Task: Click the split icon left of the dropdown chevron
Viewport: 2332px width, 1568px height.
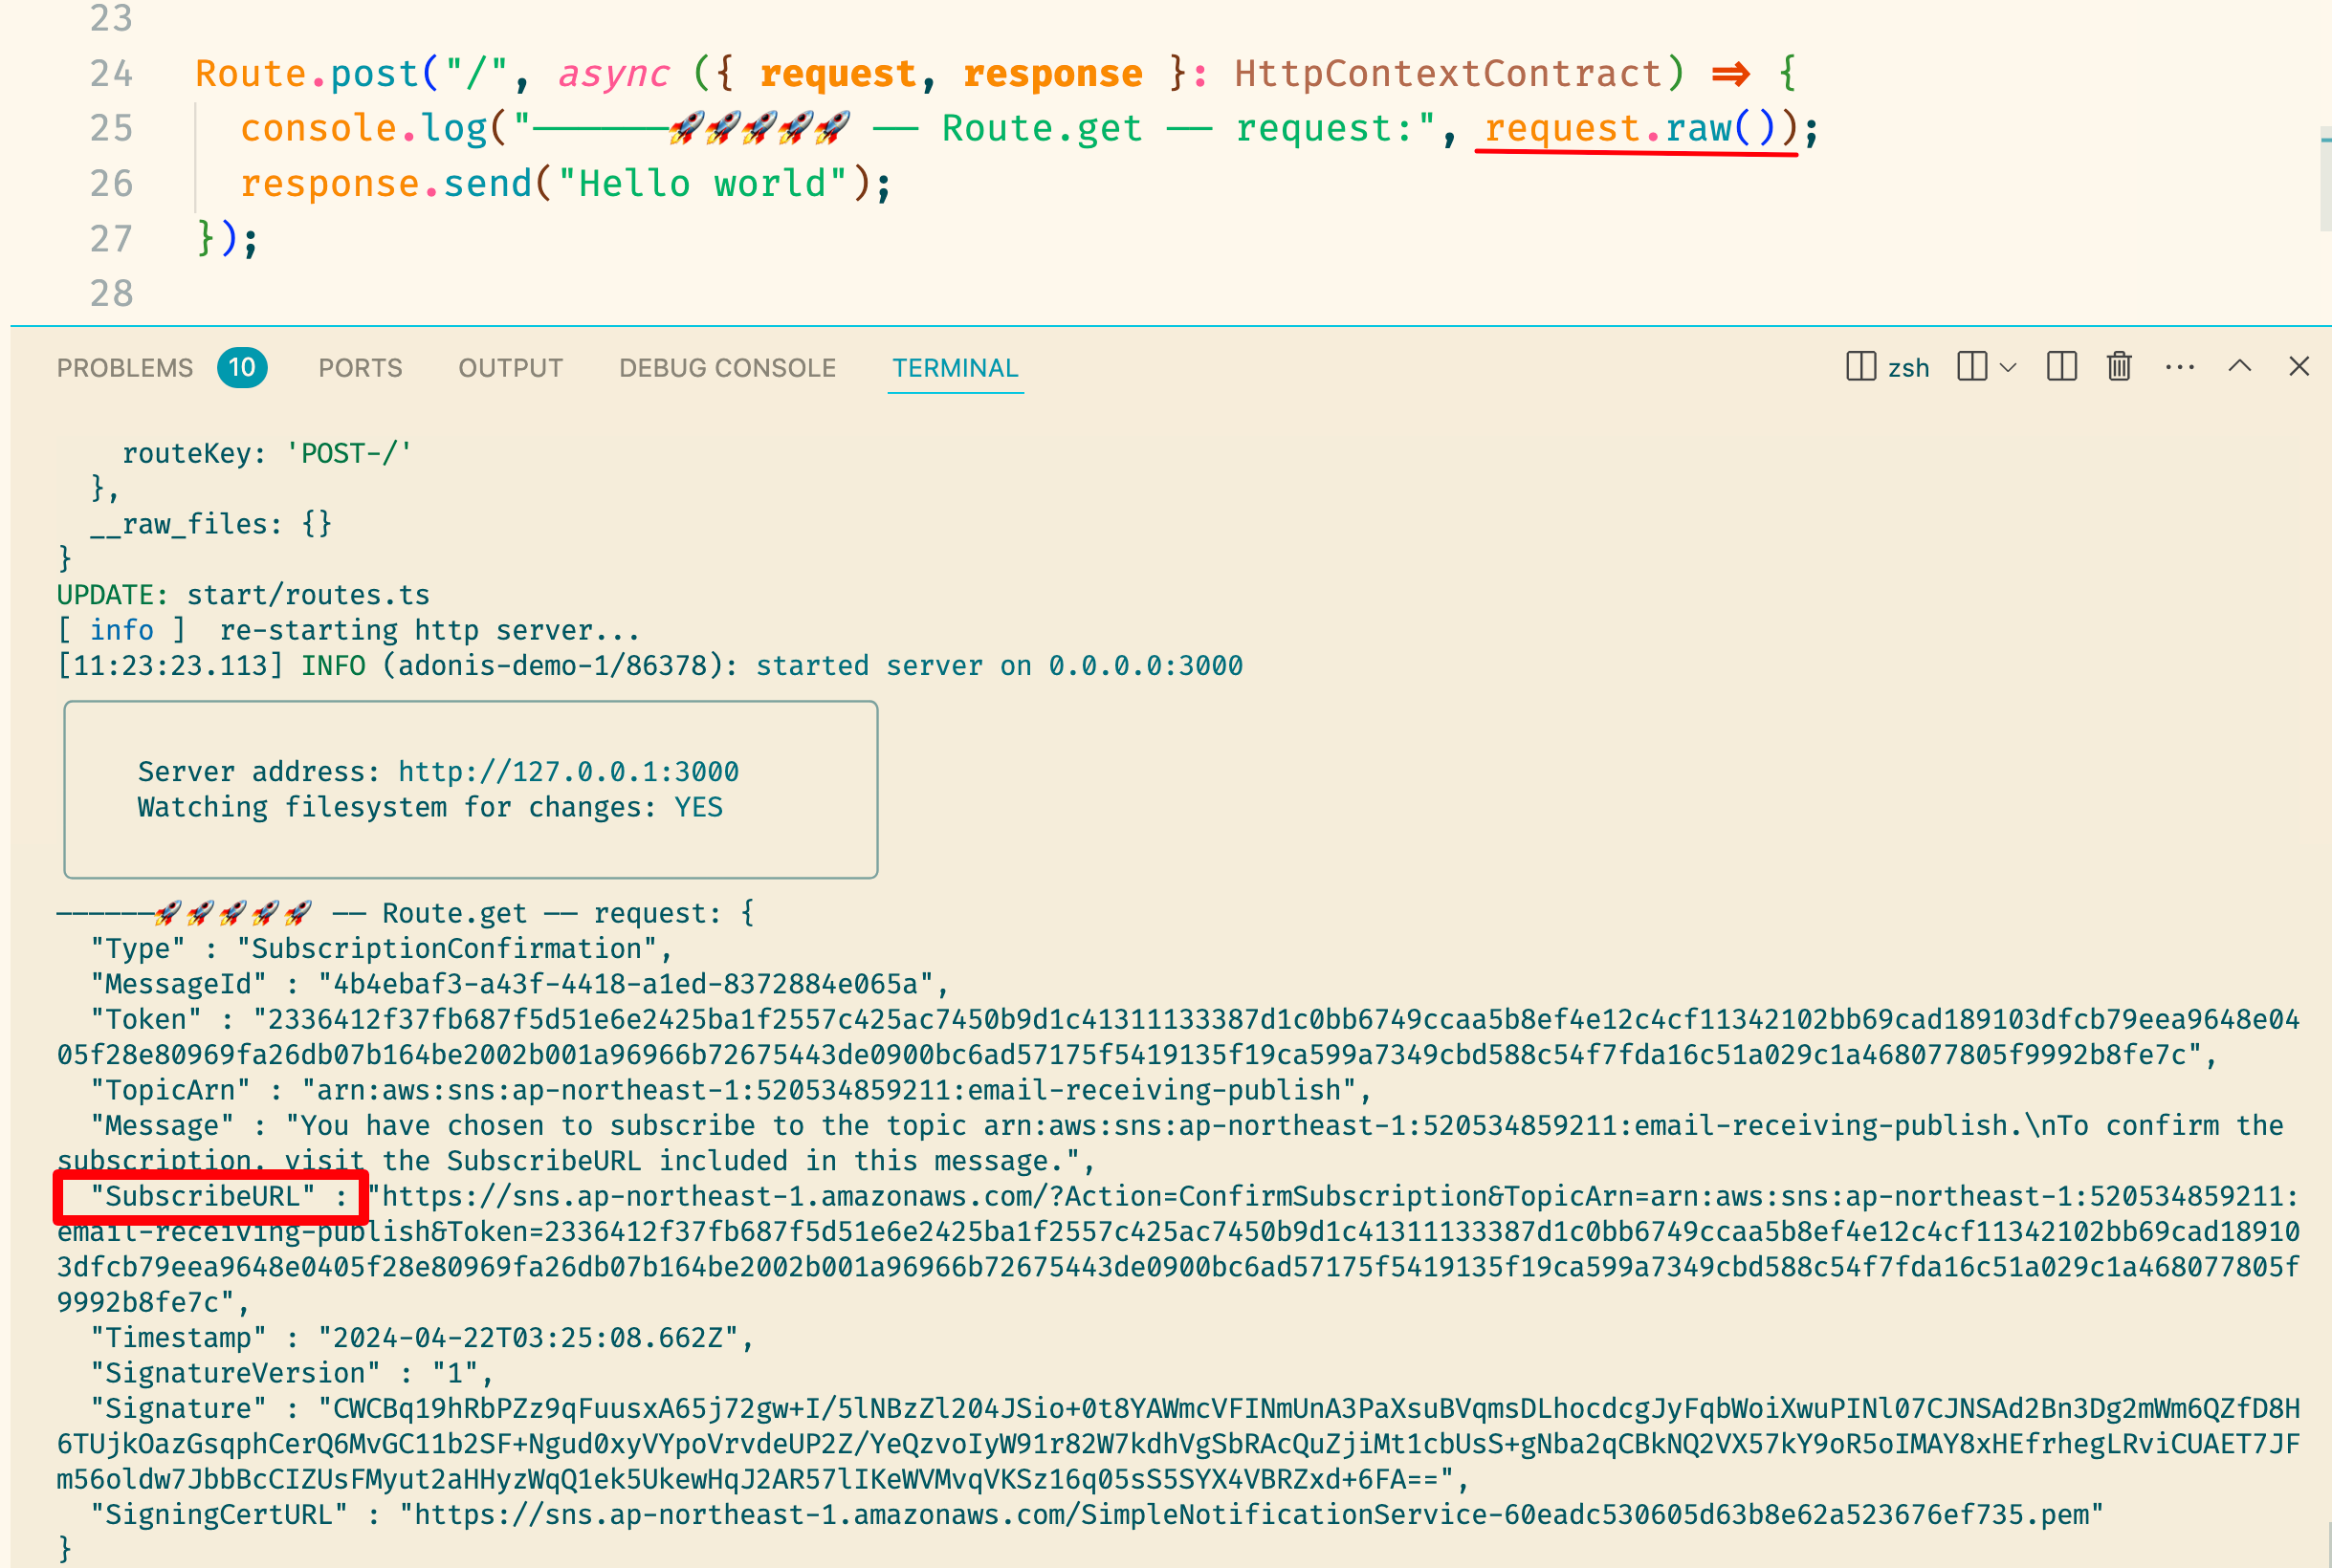Action: tap(1971, 367)
